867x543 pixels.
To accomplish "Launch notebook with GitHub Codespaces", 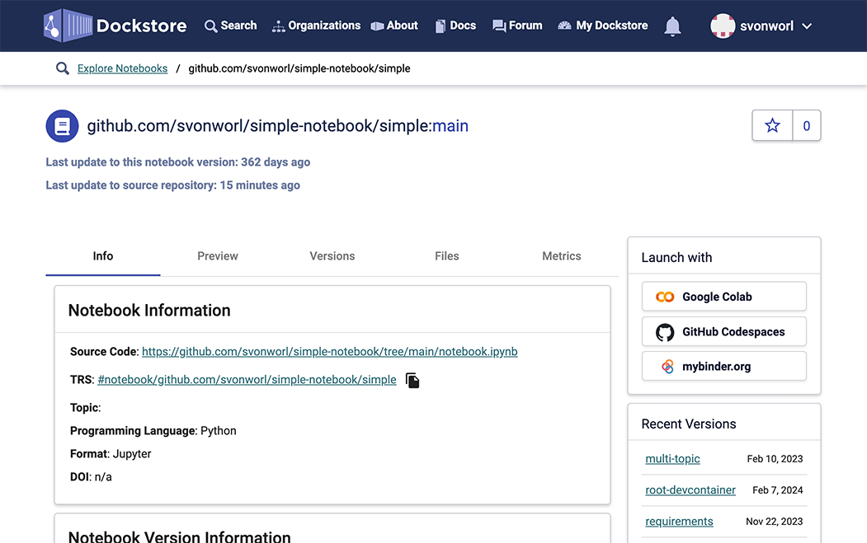I will (723, 332).
